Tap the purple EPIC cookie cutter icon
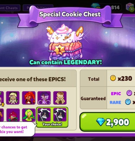This screenshot has height=141, width=135. coord(129,93)
